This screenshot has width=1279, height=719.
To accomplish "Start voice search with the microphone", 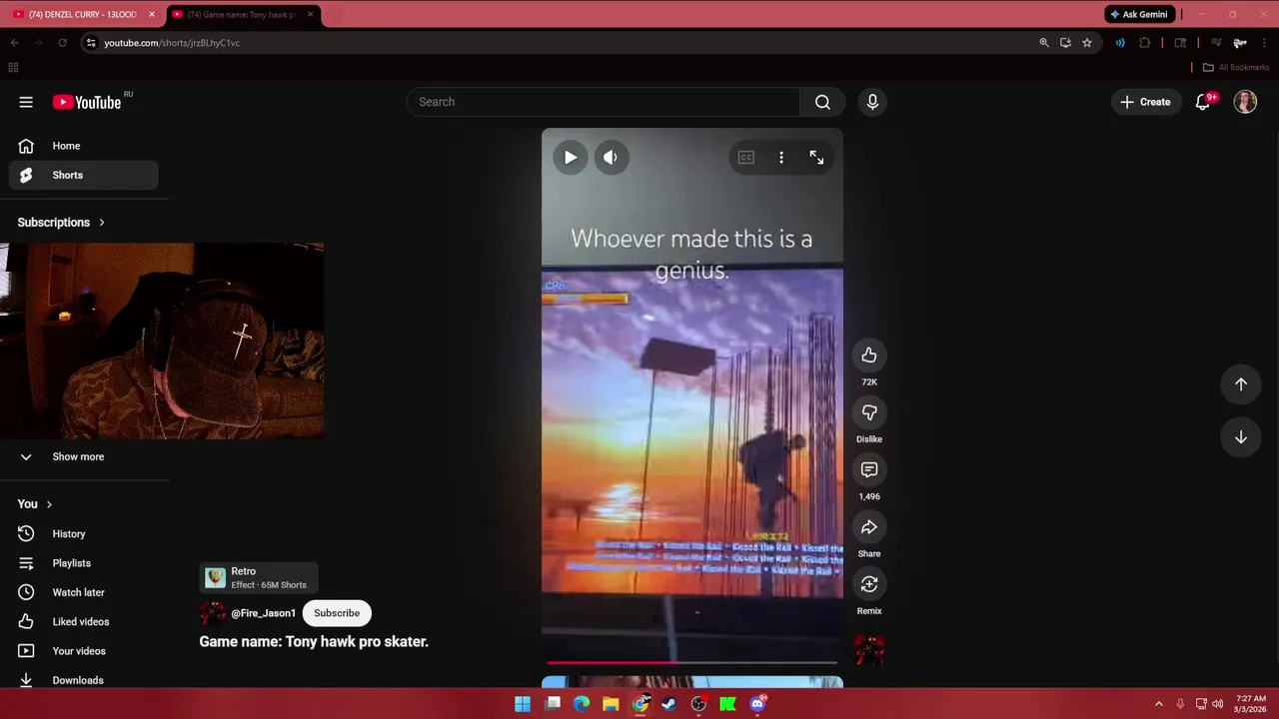I will (x=872, y=102).
